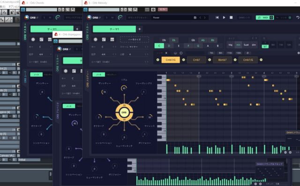
Task: Adjust the volume knob in Orb Melody header
Action: pos(120,17)
